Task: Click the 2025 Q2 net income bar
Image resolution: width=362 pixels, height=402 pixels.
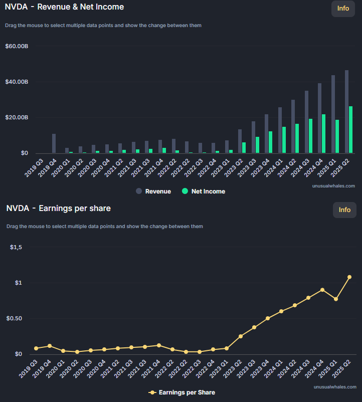Action: [x=350, y=130]
